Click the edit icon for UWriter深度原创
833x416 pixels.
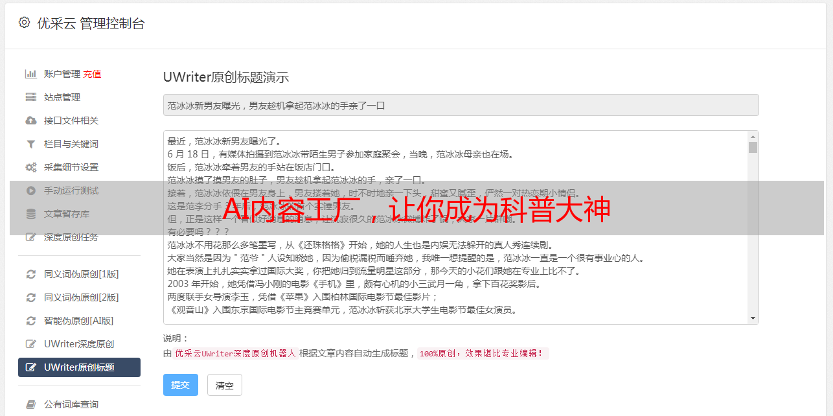pyautogui.click(x=30, y=344)
